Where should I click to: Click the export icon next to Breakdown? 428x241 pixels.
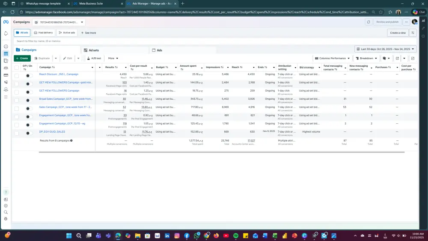(x=397, y=58)
